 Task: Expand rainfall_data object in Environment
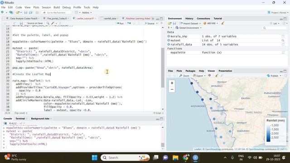pos(169,44)
